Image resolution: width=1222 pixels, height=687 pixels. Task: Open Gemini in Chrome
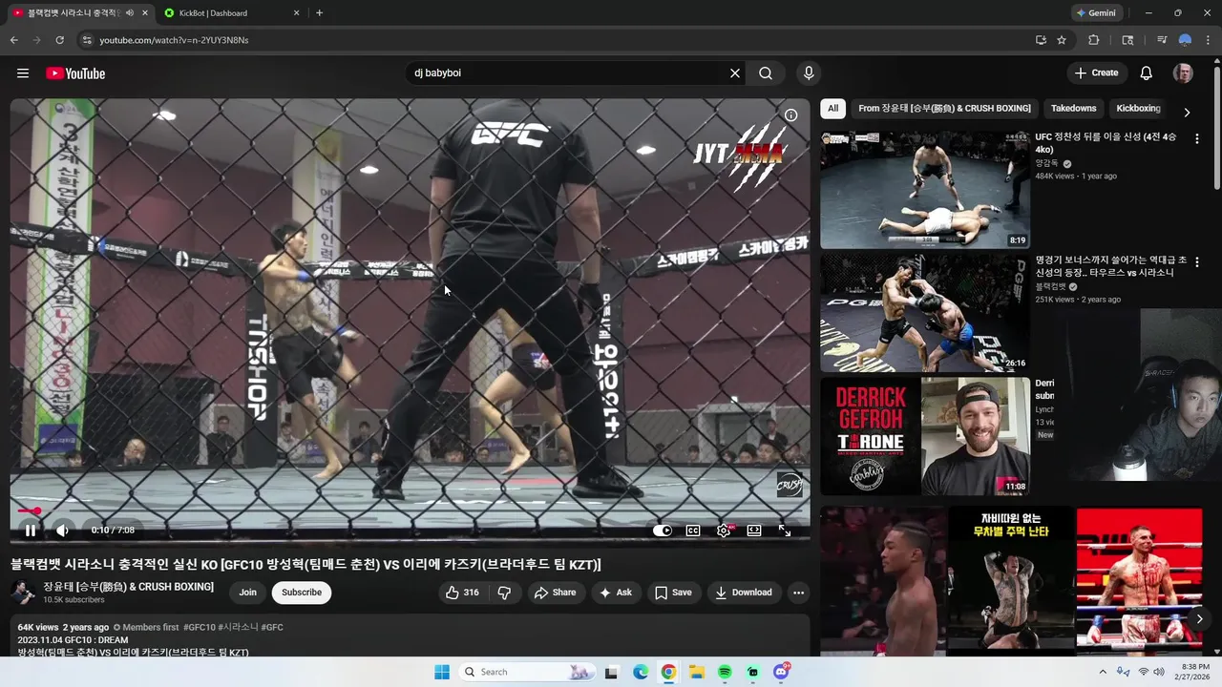coord(1096,13)
